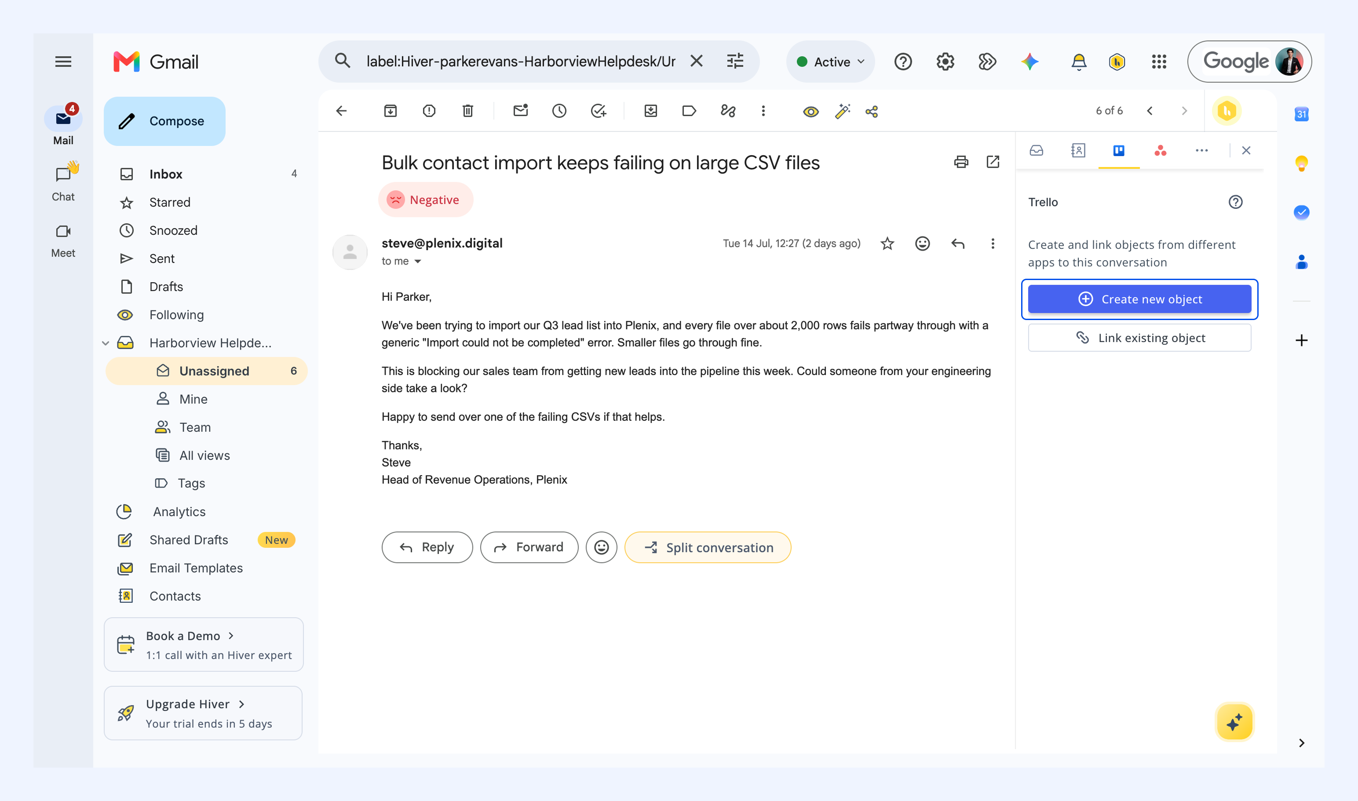The width and height of the screenshot is (1358, 801).
Task: Create new Trello object
Action: [x=1139, y=299]
